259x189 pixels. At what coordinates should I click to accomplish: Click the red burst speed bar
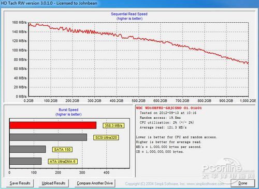[53, 125]
